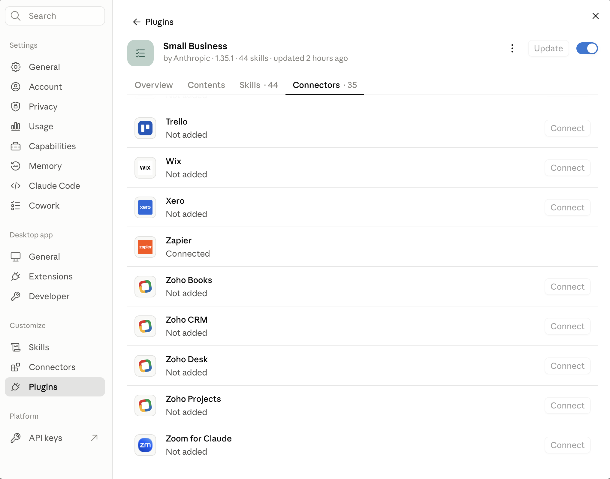Select Plugins in the sidebar

(x=55, y=387)
